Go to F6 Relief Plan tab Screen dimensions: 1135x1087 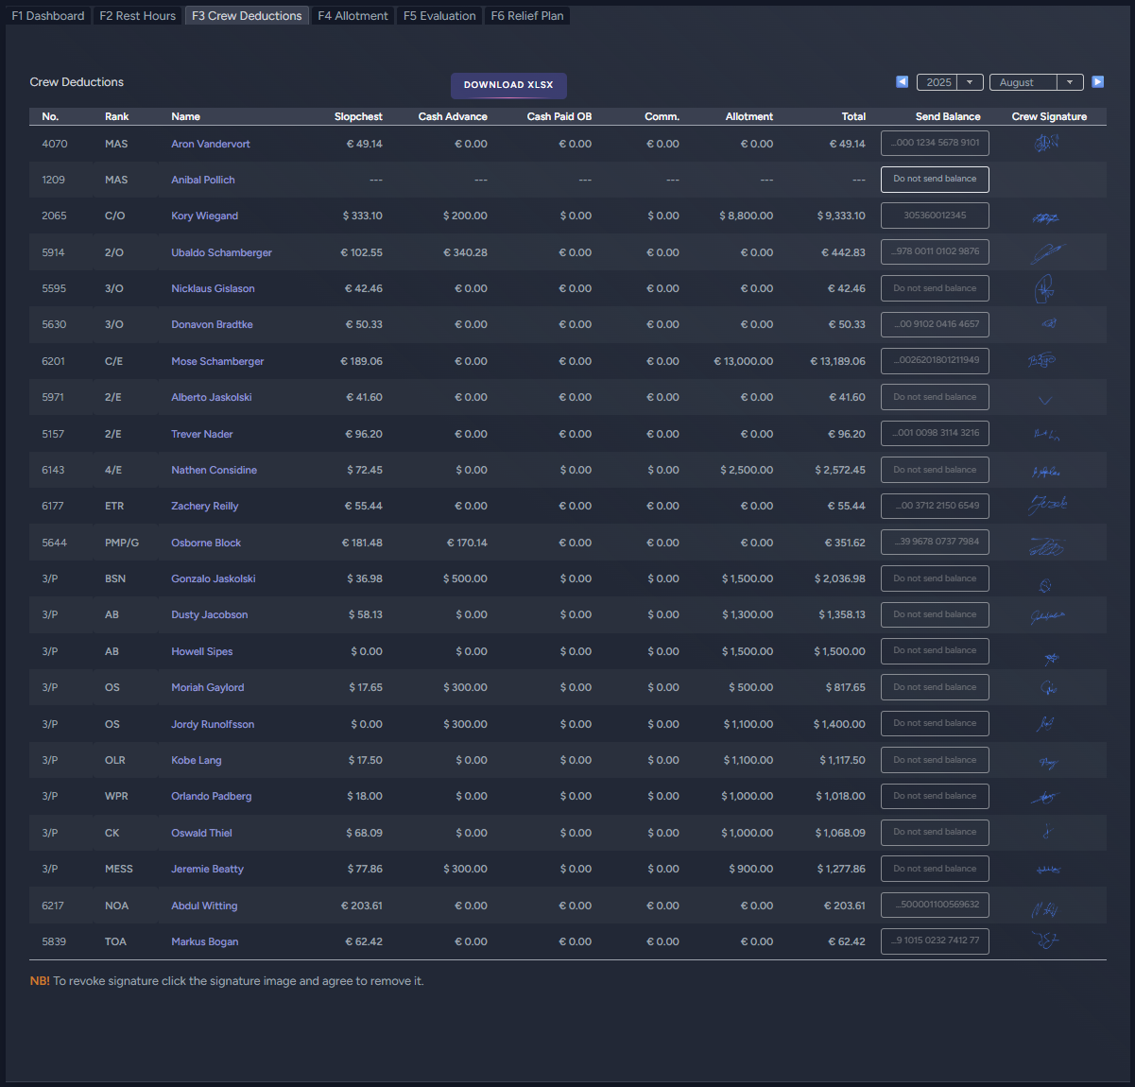coord(526,16)
